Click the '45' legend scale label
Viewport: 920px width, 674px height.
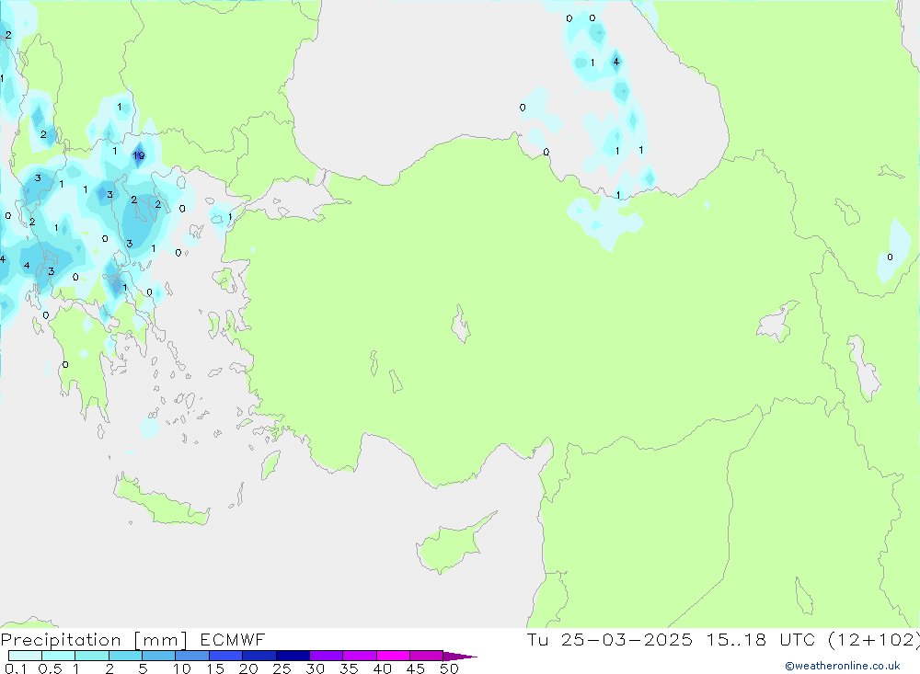416,668
